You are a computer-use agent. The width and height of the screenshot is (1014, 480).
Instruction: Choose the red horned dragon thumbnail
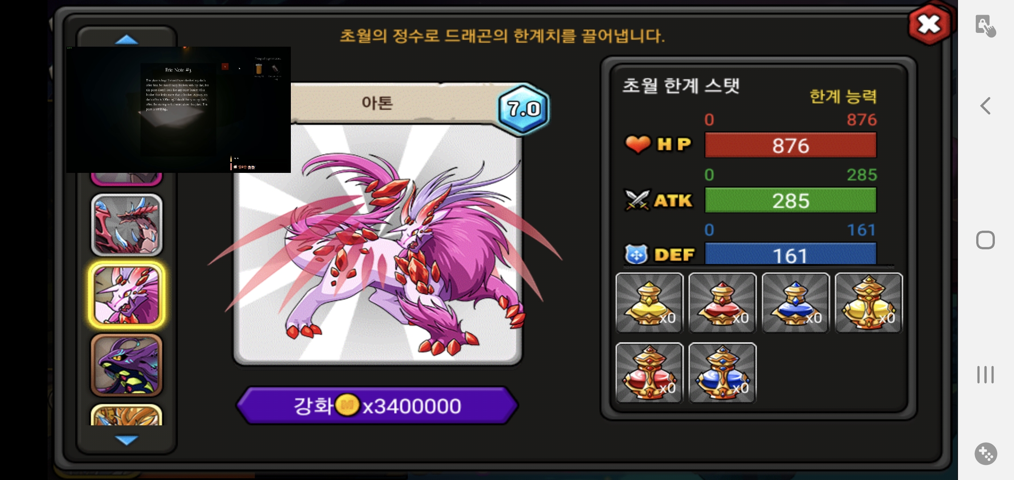127,225
